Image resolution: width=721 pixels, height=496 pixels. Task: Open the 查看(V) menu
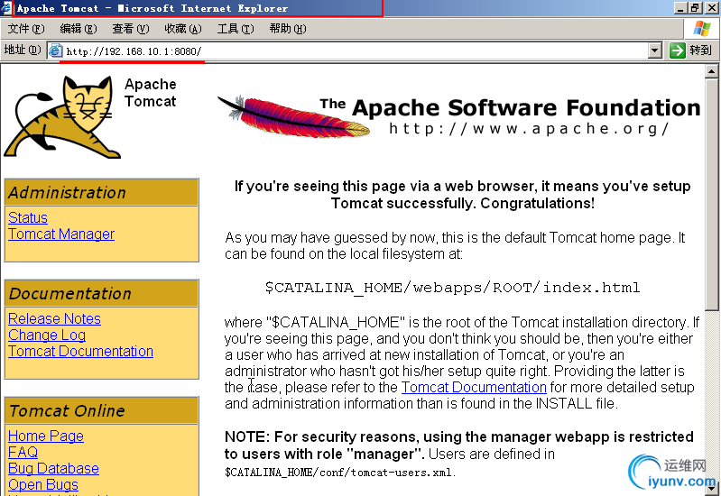click(x=131, y=29)
